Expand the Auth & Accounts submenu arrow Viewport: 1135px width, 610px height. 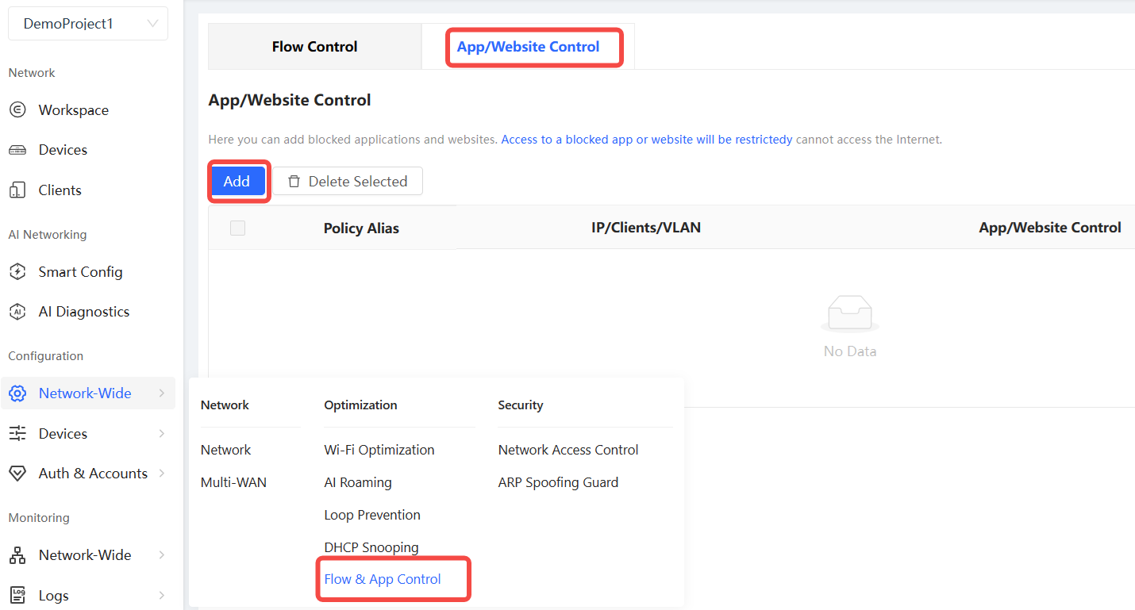[162, 474]
